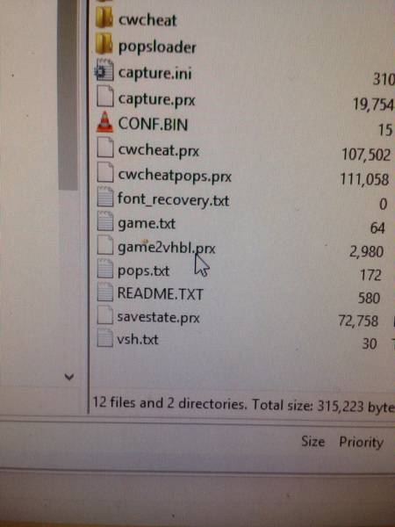Select the 72,758 size cell for savestate.prx
395x527 pixels.
358,321
